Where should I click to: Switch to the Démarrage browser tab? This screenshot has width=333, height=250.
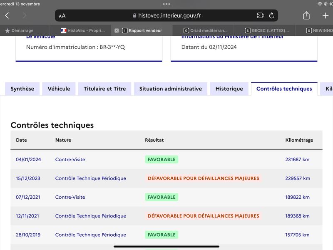coord(25,30)
